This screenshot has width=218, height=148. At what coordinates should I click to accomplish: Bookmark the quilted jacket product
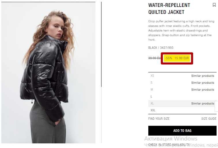tap(214, 5)
